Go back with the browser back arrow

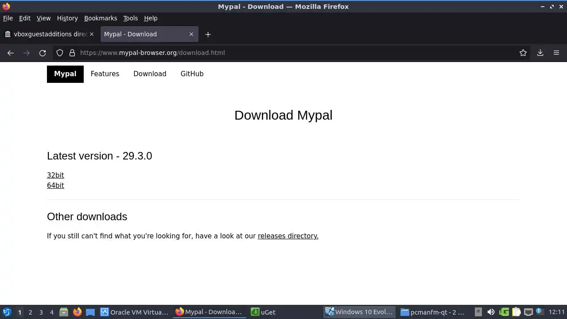(11, 53)
